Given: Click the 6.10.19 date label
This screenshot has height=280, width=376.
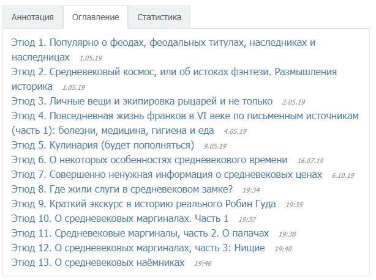Looking at the screenshot, I should click(x=343, y=175).
